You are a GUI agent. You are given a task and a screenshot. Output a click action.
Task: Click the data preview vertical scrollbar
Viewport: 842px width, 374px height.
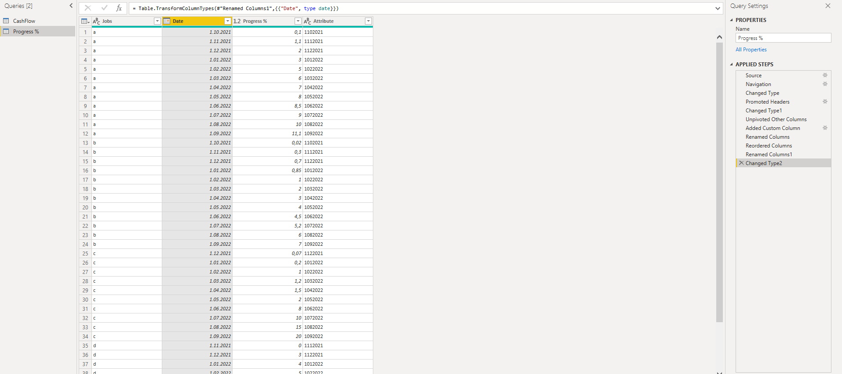pos(719,182)
